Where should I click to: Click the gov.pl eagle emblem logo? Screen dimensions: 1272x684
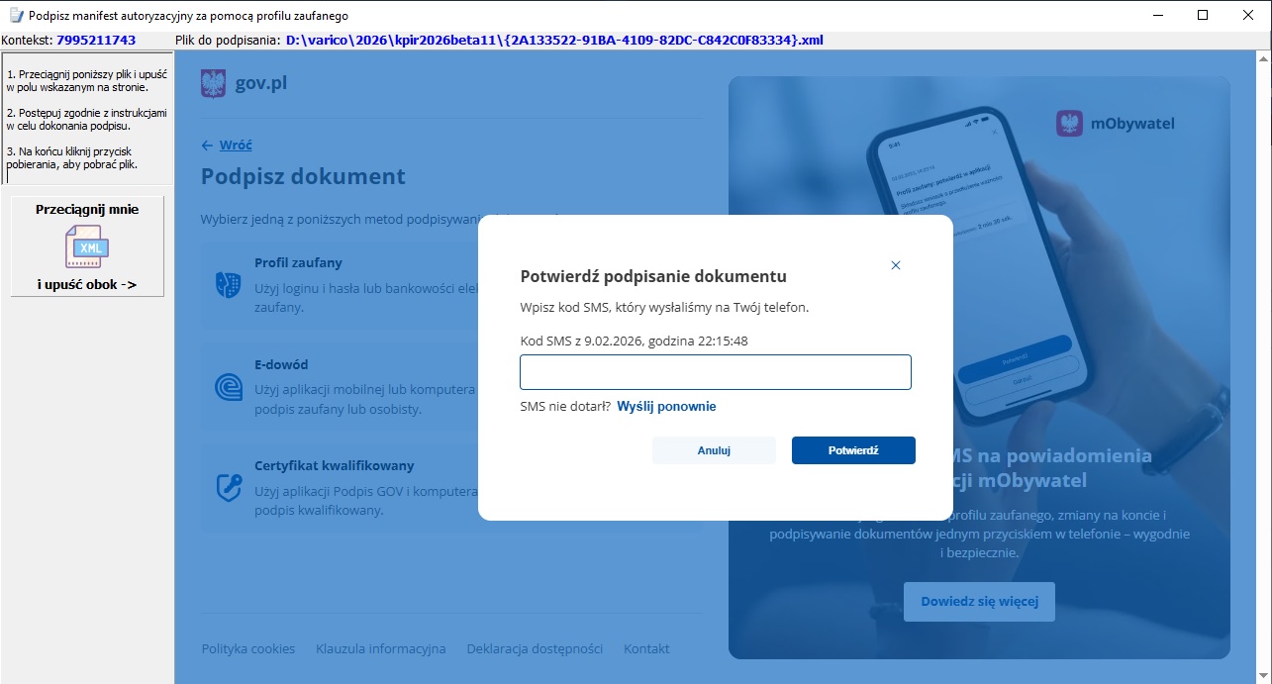[x=213, y=83]
